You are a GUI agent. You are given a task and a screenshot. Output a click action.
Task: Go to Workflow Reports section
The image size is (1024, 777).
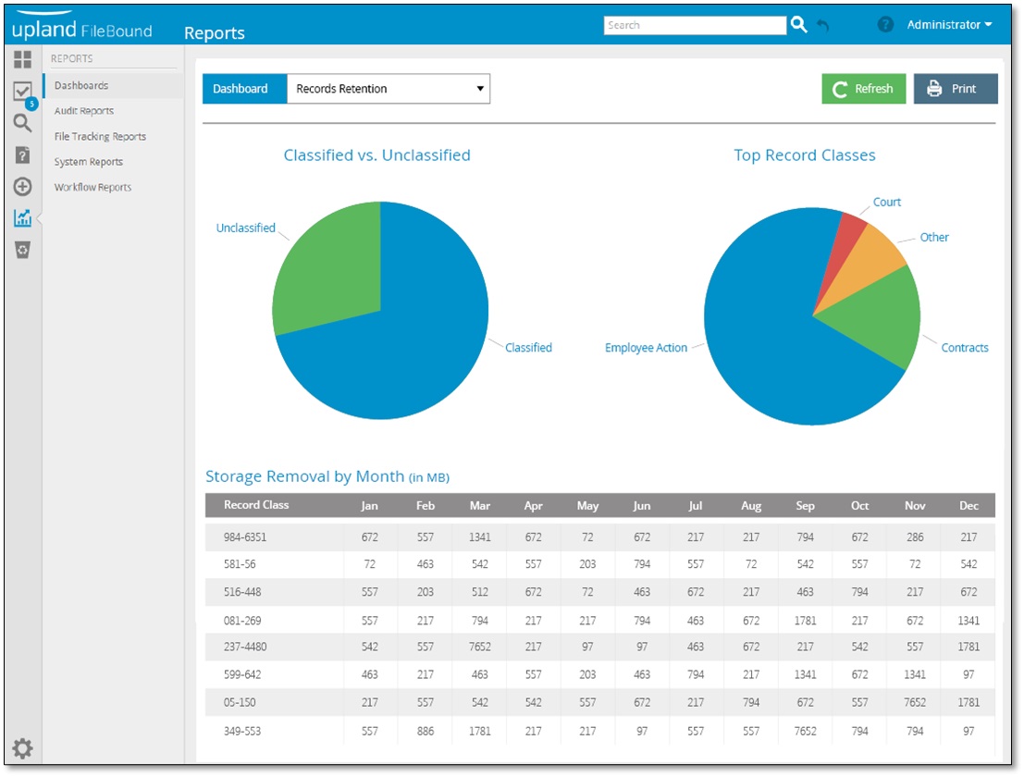tap(93, 188)
